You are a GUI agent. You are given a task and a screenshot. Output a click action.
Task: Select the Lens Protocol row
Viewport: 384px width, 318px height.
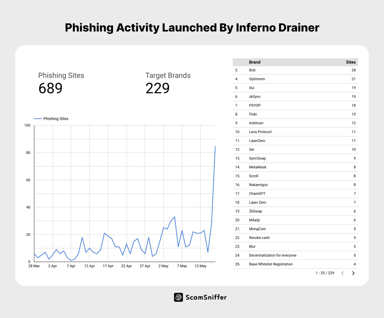[295, 132]
